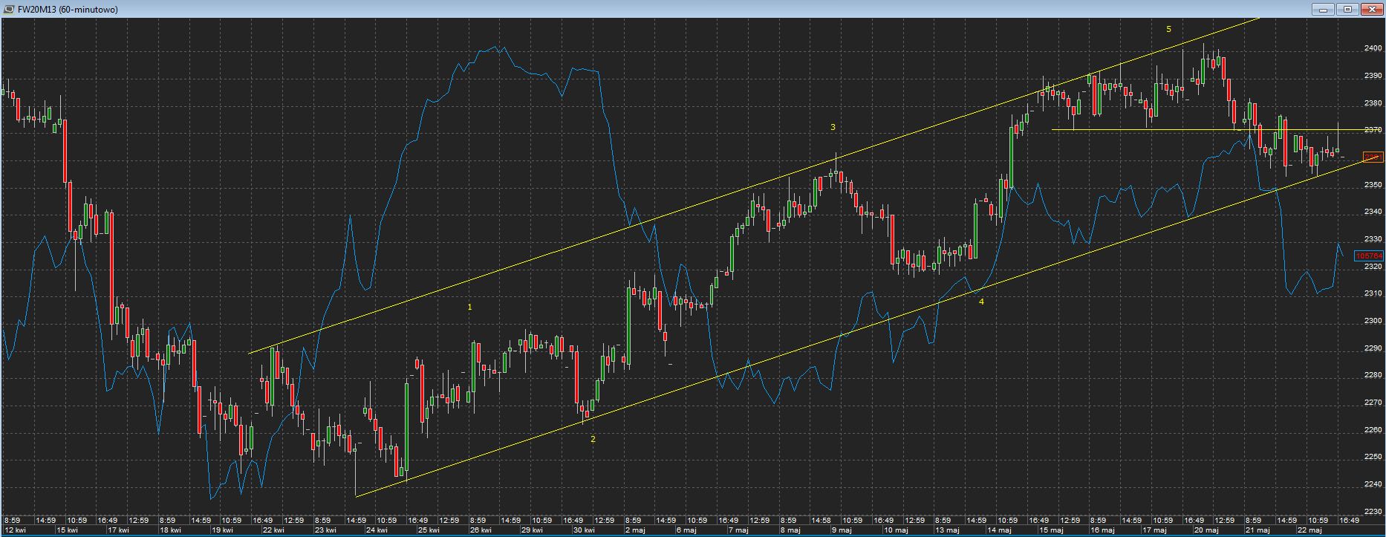Click the '17 kwi' date label
The image size is (1386, 537).
pos(119,530)
